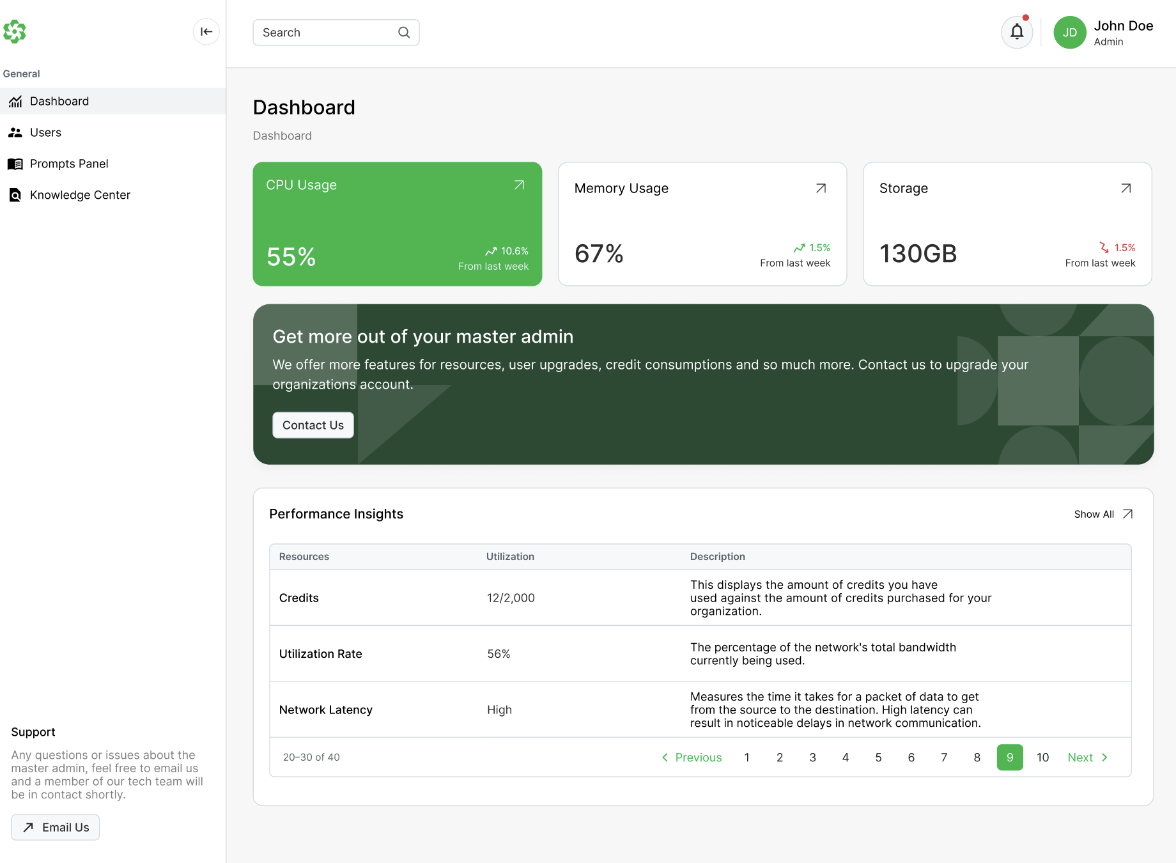Click the Knowledge Center document icon
This screenshot has width=1176, height=863.
pos(15,195)
